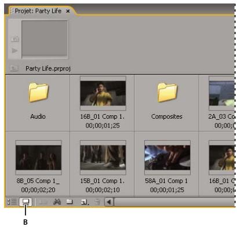Viewport: 237px width, 227px height.
Task: Grab the panel tab's gripper handle
Action: tap(12, 11)
